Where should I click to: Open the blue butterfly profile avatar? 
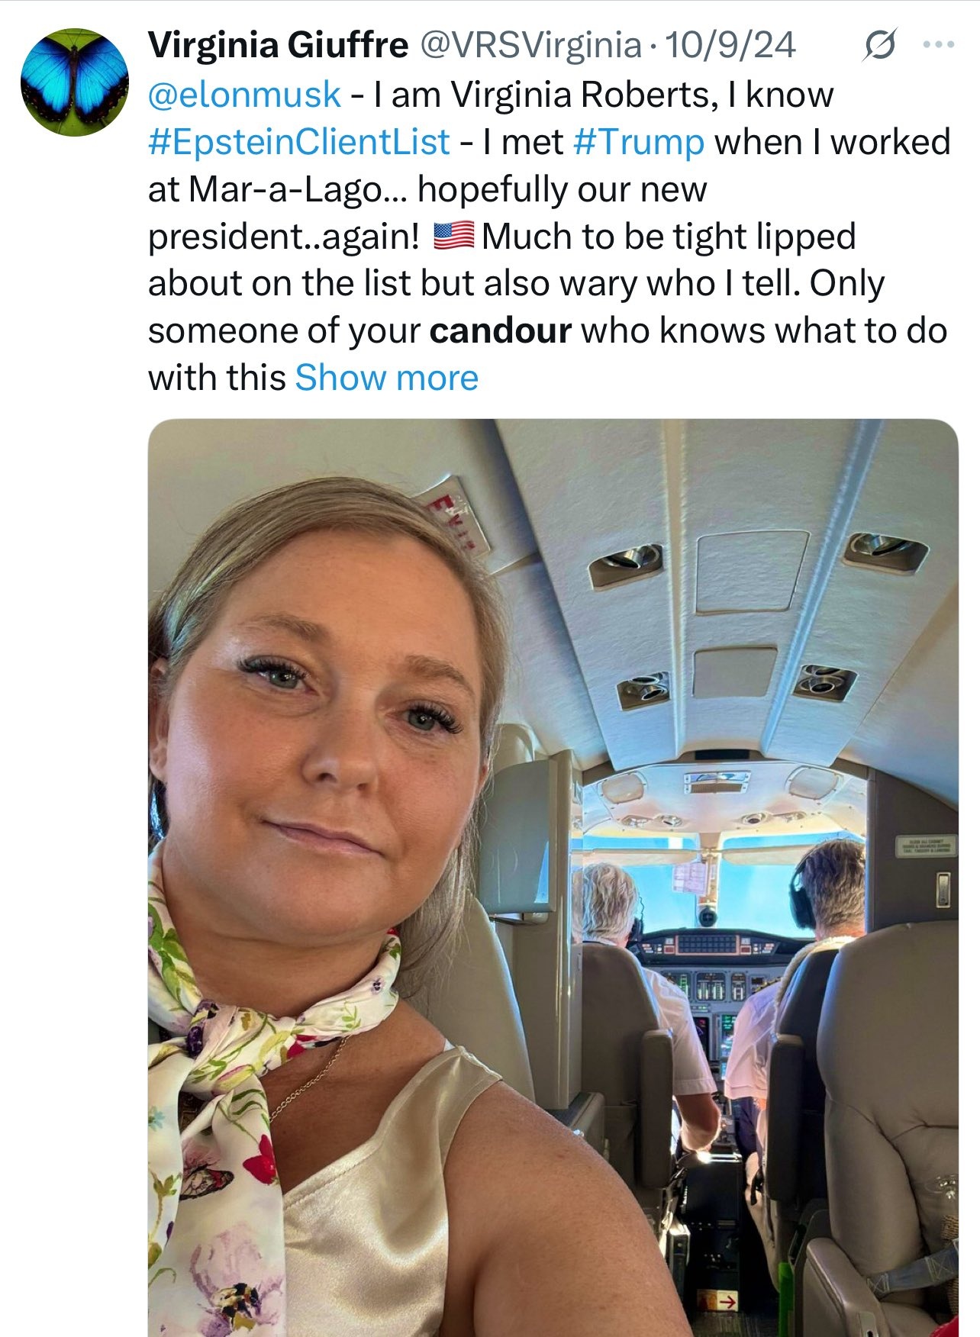pos(74,82)
